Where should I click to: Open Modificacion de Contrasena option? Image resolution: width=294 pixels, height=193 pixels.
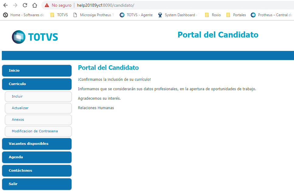tap(38, 131)
